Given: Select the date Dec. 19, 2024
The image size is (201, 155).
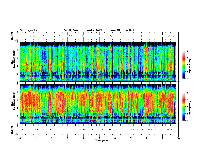Looking at the screenshot, I should click(x=71, y=30).
